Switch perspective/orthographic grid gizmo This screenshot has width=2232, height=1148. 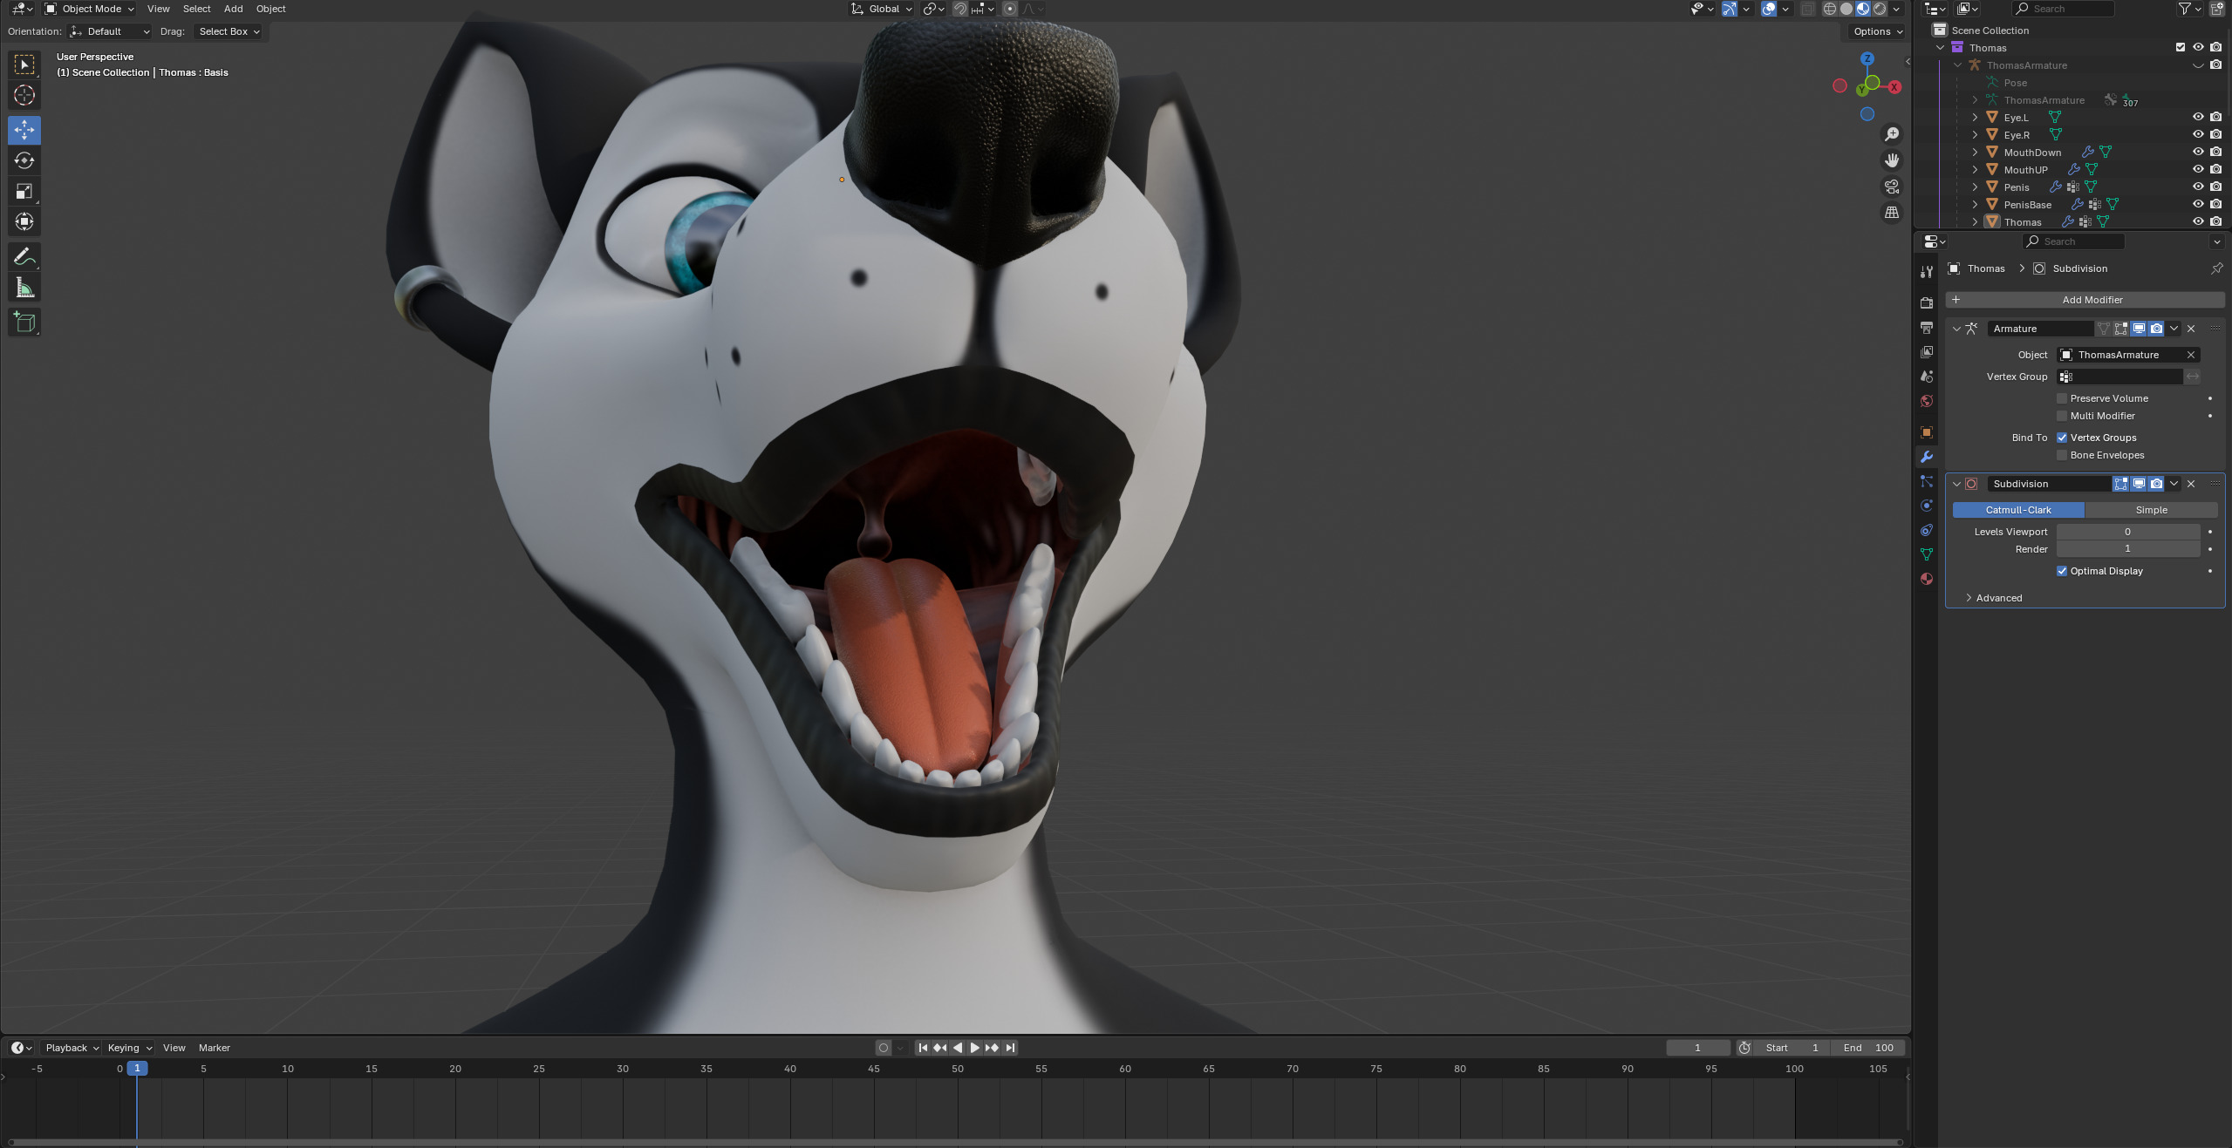pyautogui.click(x=1892, y=213)
